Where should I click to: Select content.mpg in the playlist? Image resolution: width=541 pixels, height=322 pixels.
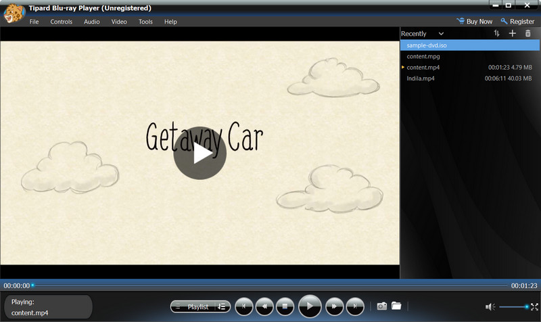tap(470, 56)
